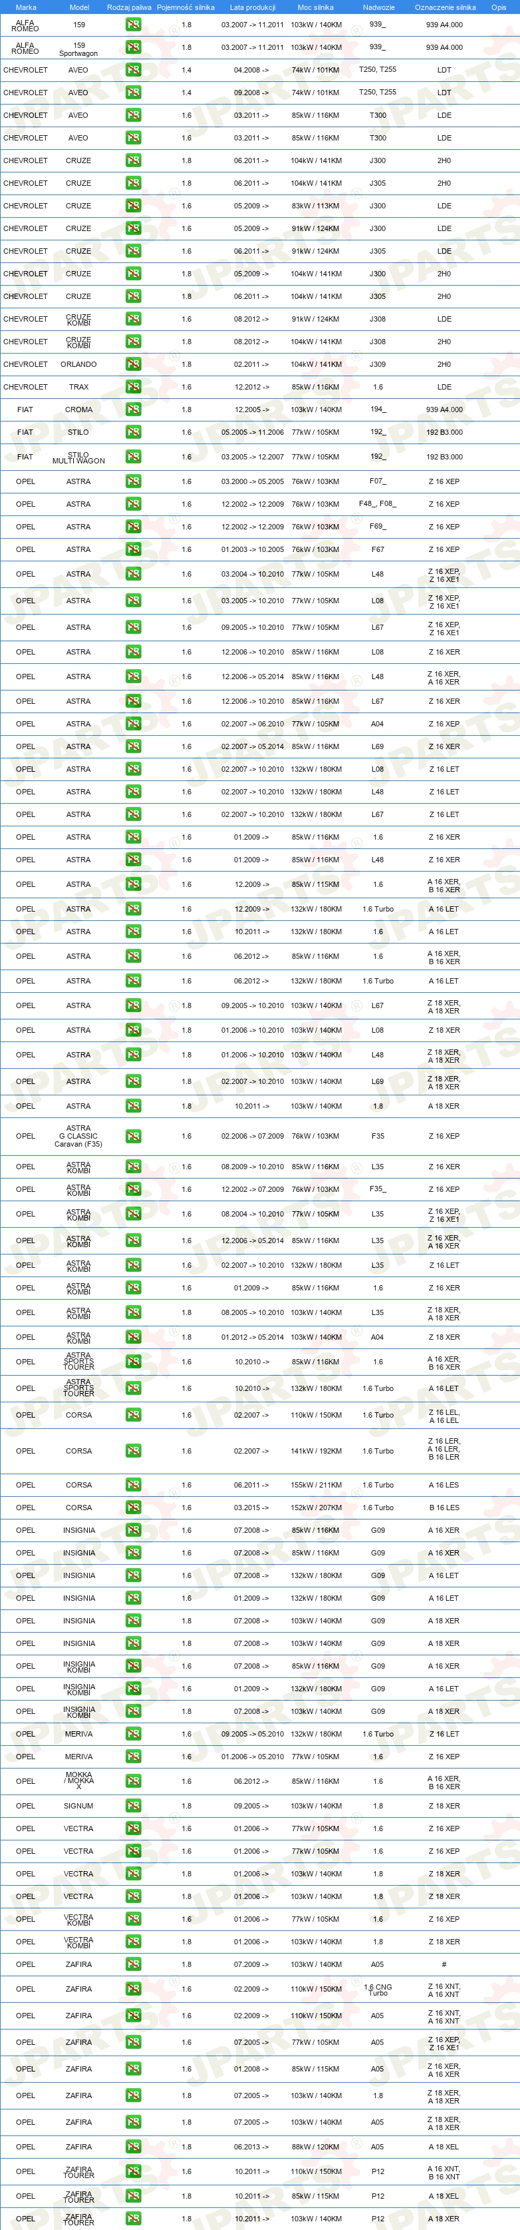Screen dimensions: 520x2230
Task: Click fuel icon in Cruze Kombi 104kW / 141KM row
Action: (133, 342)
